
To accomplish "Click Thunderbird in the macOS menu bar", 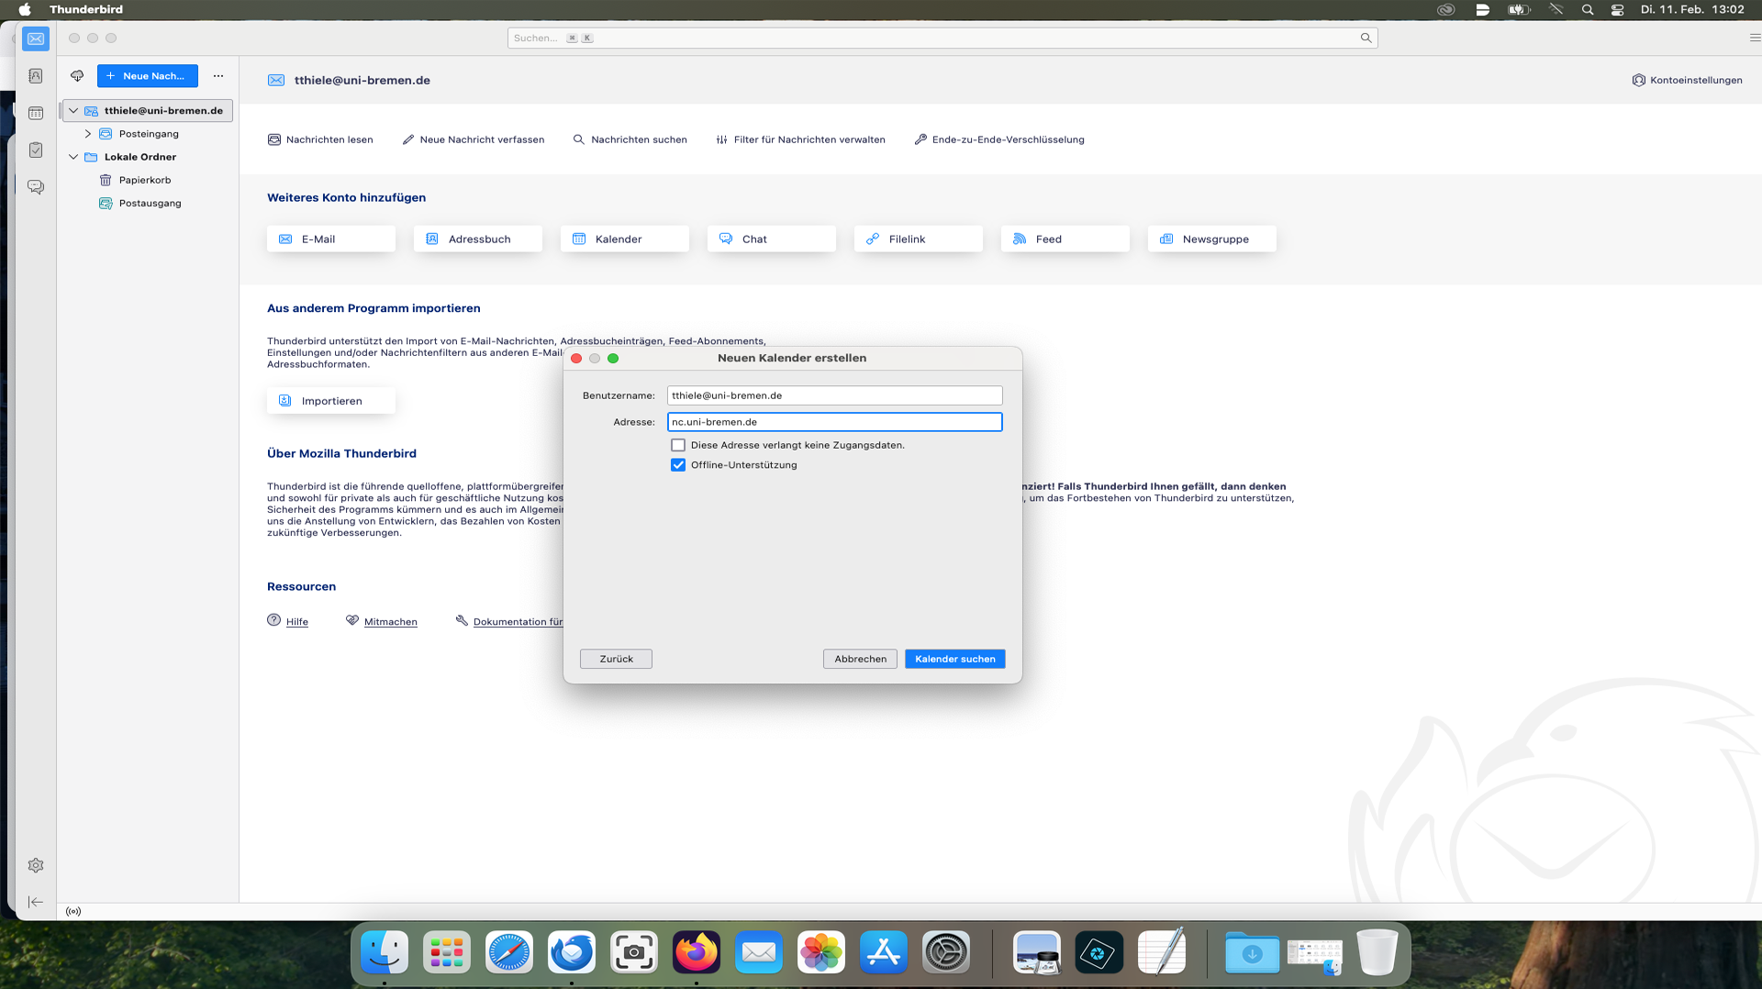I will coord(86,9).
